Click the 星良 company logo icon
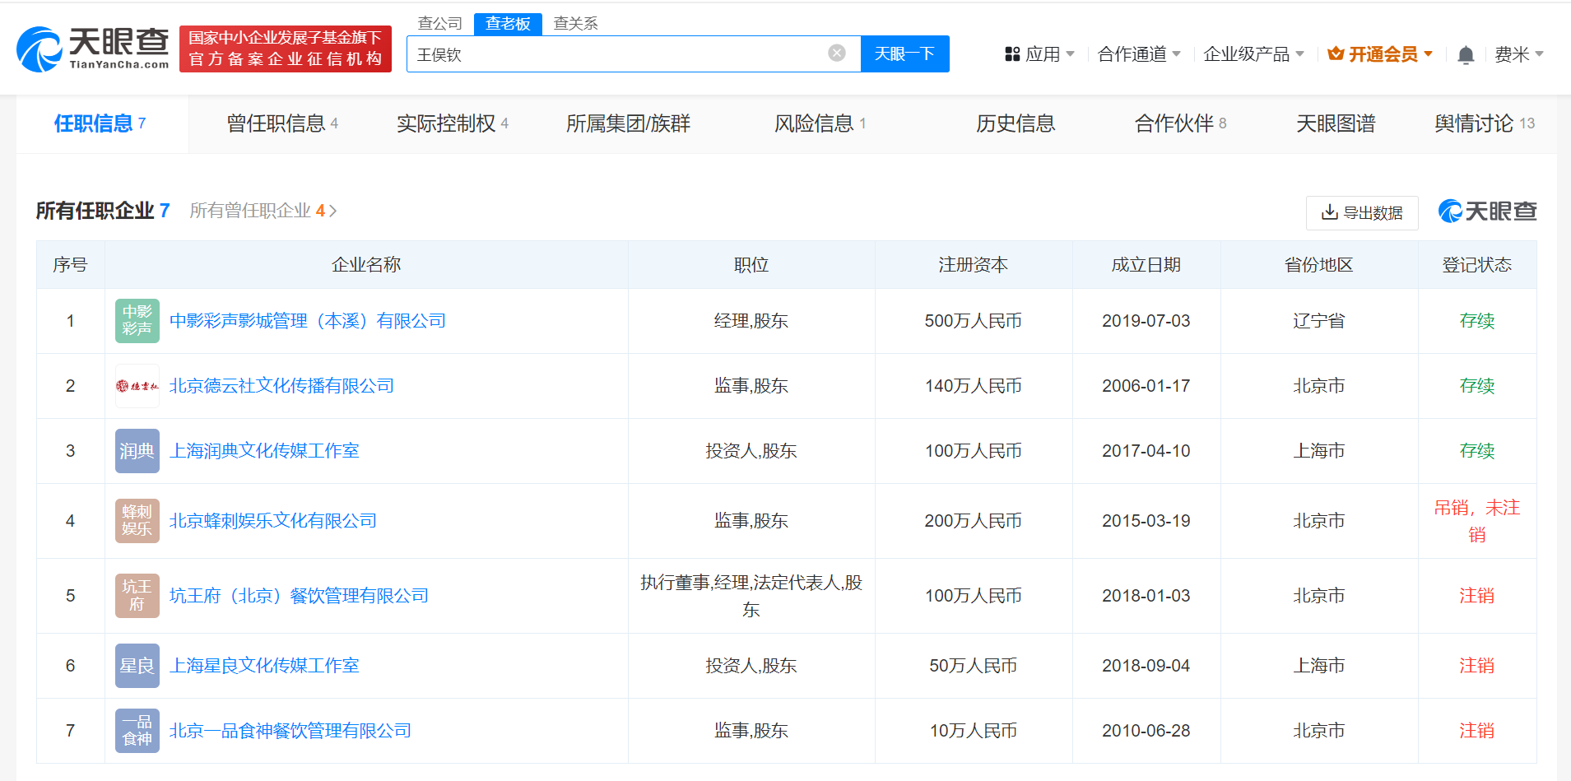This screenshot has width=1571, height=781. coord(137,666)
